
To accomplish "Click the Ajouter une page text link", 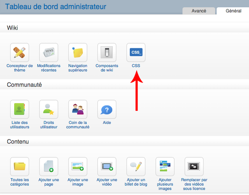I will pos(49,182).
